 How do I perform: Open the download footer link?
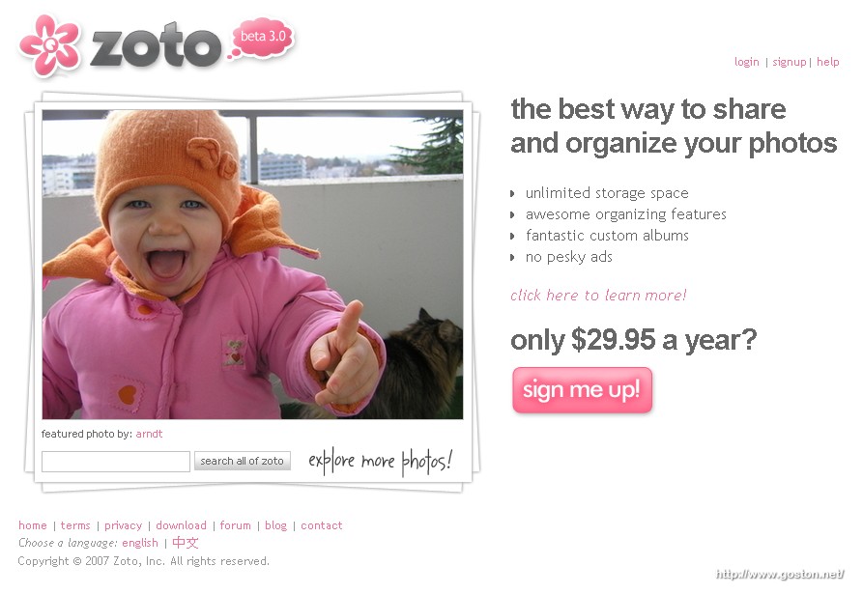pyautogui.click(x=181, y=525)
